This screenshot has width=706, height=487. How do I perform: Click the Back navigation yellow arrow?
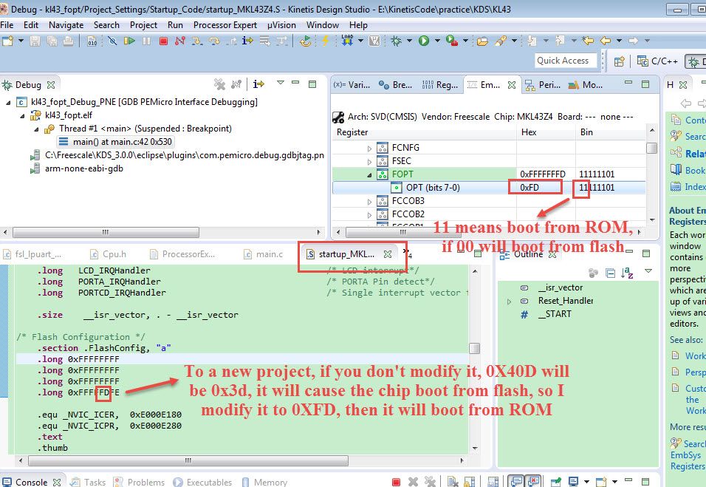[605, 41]
